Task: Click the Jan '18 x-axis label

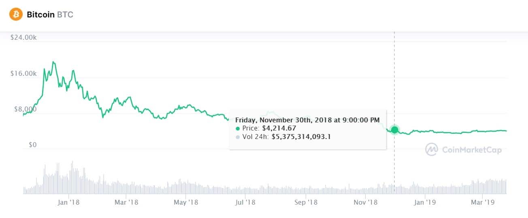Action: click(x=68, y=202)
